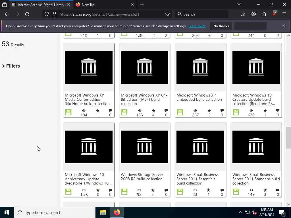Click floppy icon on Storage Server 2008 card
The image size is (291, 218).
point(124,192)
